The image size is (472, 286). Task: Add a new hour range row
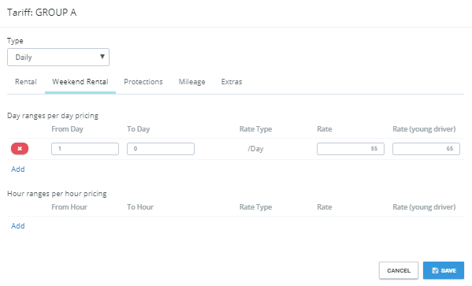coord(18,226)
